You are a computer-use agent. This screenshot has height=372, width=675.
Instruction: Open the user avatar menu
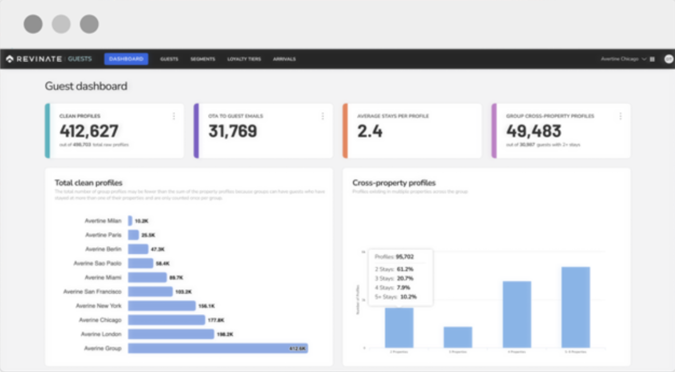pyautogui.click(x=669, y=59)
